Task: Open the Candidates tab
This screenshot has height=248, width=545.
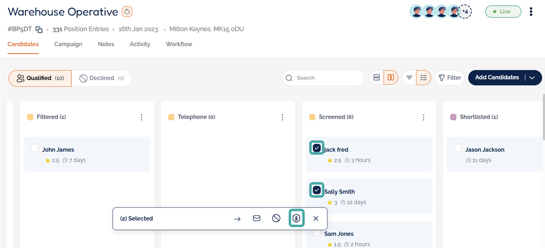Action: pyautogui.click(x=23, y=44)
